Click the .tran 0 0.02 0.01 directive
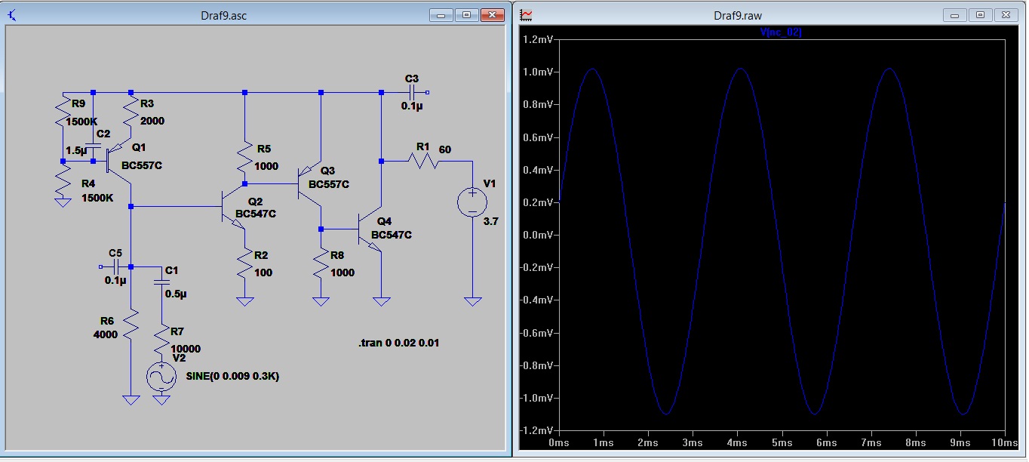This screenshot has height=462, width=1029. 398,343
